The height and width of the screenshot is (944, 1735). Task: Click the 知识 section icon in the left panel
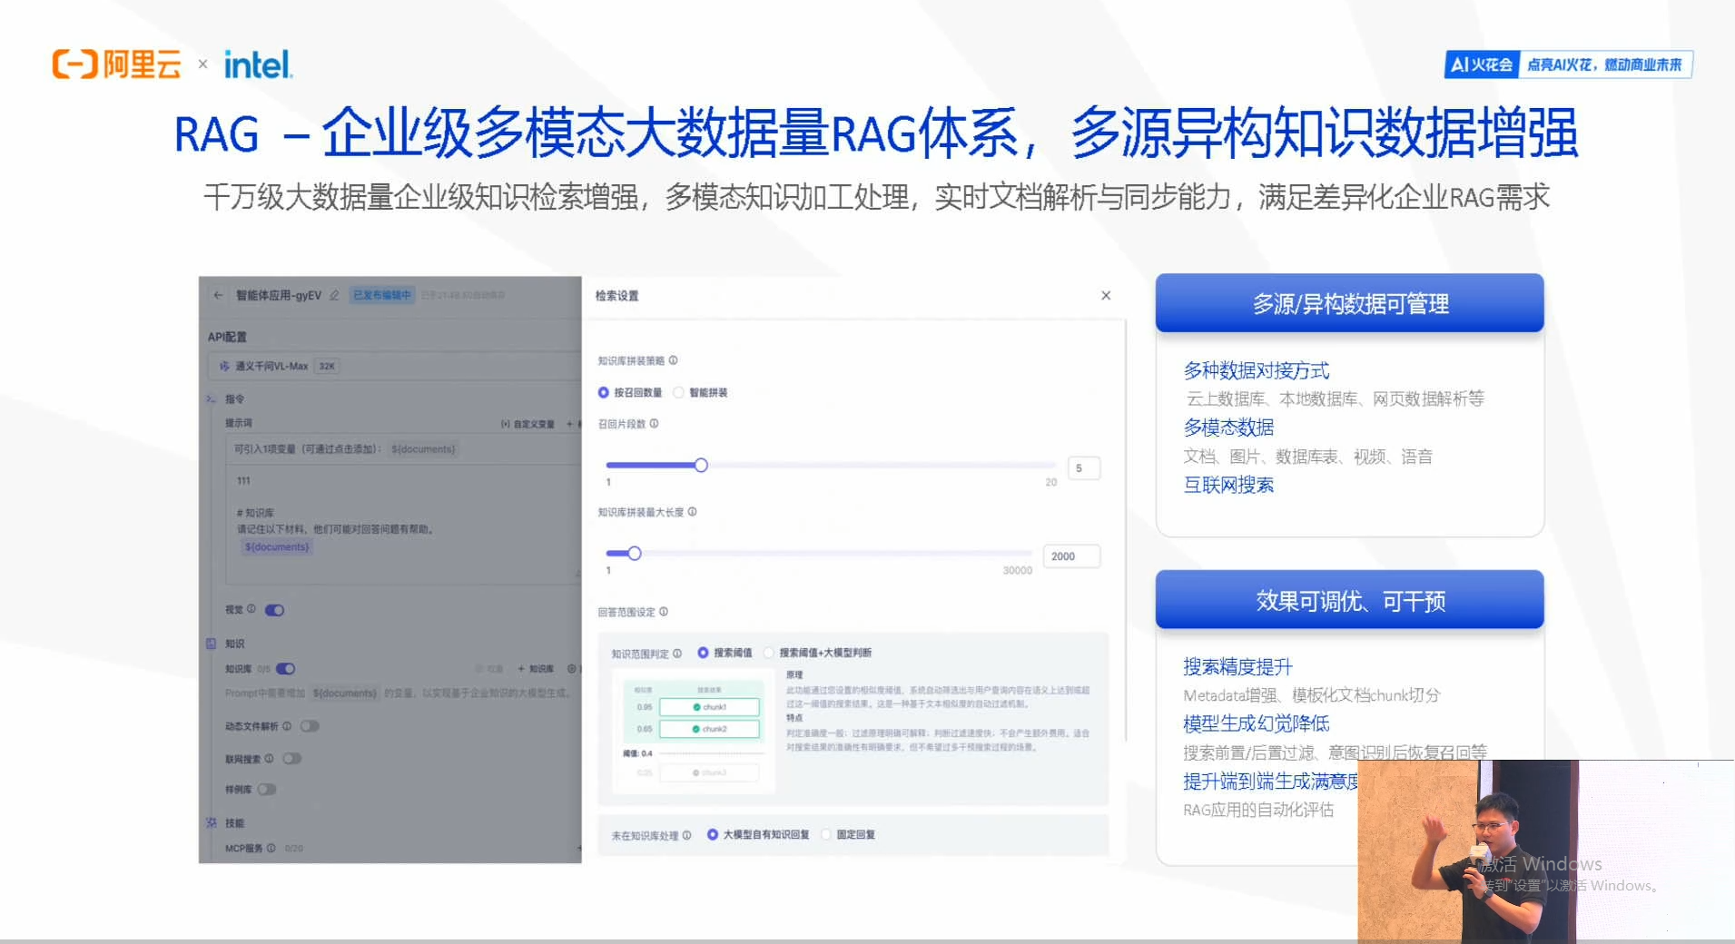click(211, 644)
